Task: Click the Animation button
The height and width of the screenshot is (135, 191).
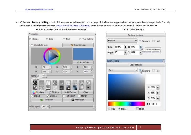Action: [x=78, y=100]
